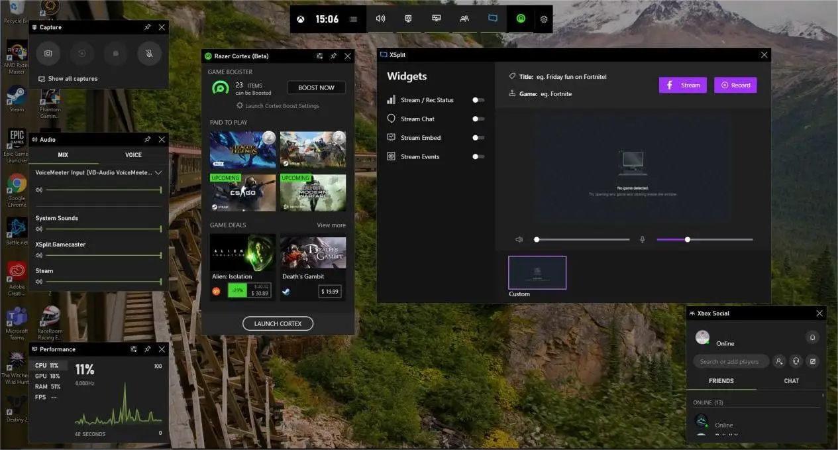Toggle the Capture widget from the Game Bar
Image resolution: width=838 pixels, height=450 pixels.
[x=409, y=19]
